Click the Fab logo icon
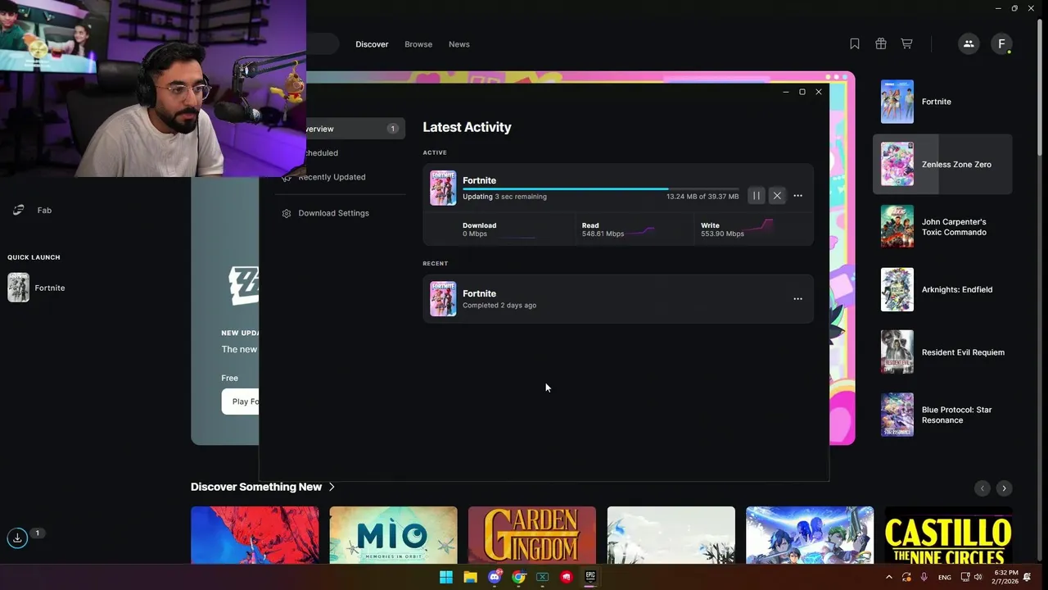The image size is (1048, 590). pos(18,211)
